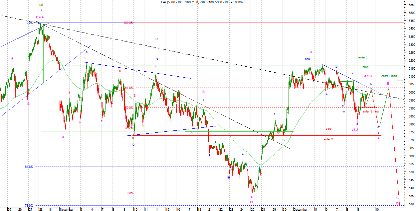
Task: Select the red 38.2% Fibonacci label
Action: tap(129, 128)
